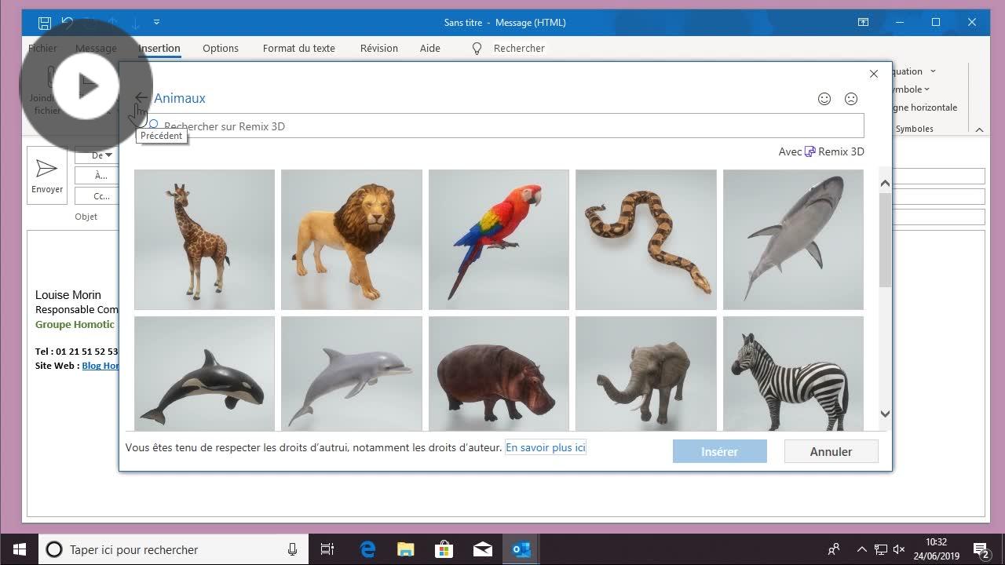1005x565 pixels.
Task: Switch to the Options ribbon tab
Action: (220, 48)
